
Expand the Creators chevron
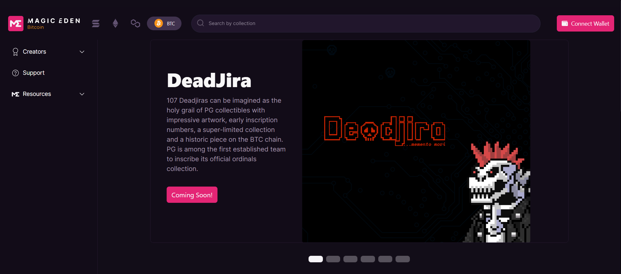(x=82, y=52)
